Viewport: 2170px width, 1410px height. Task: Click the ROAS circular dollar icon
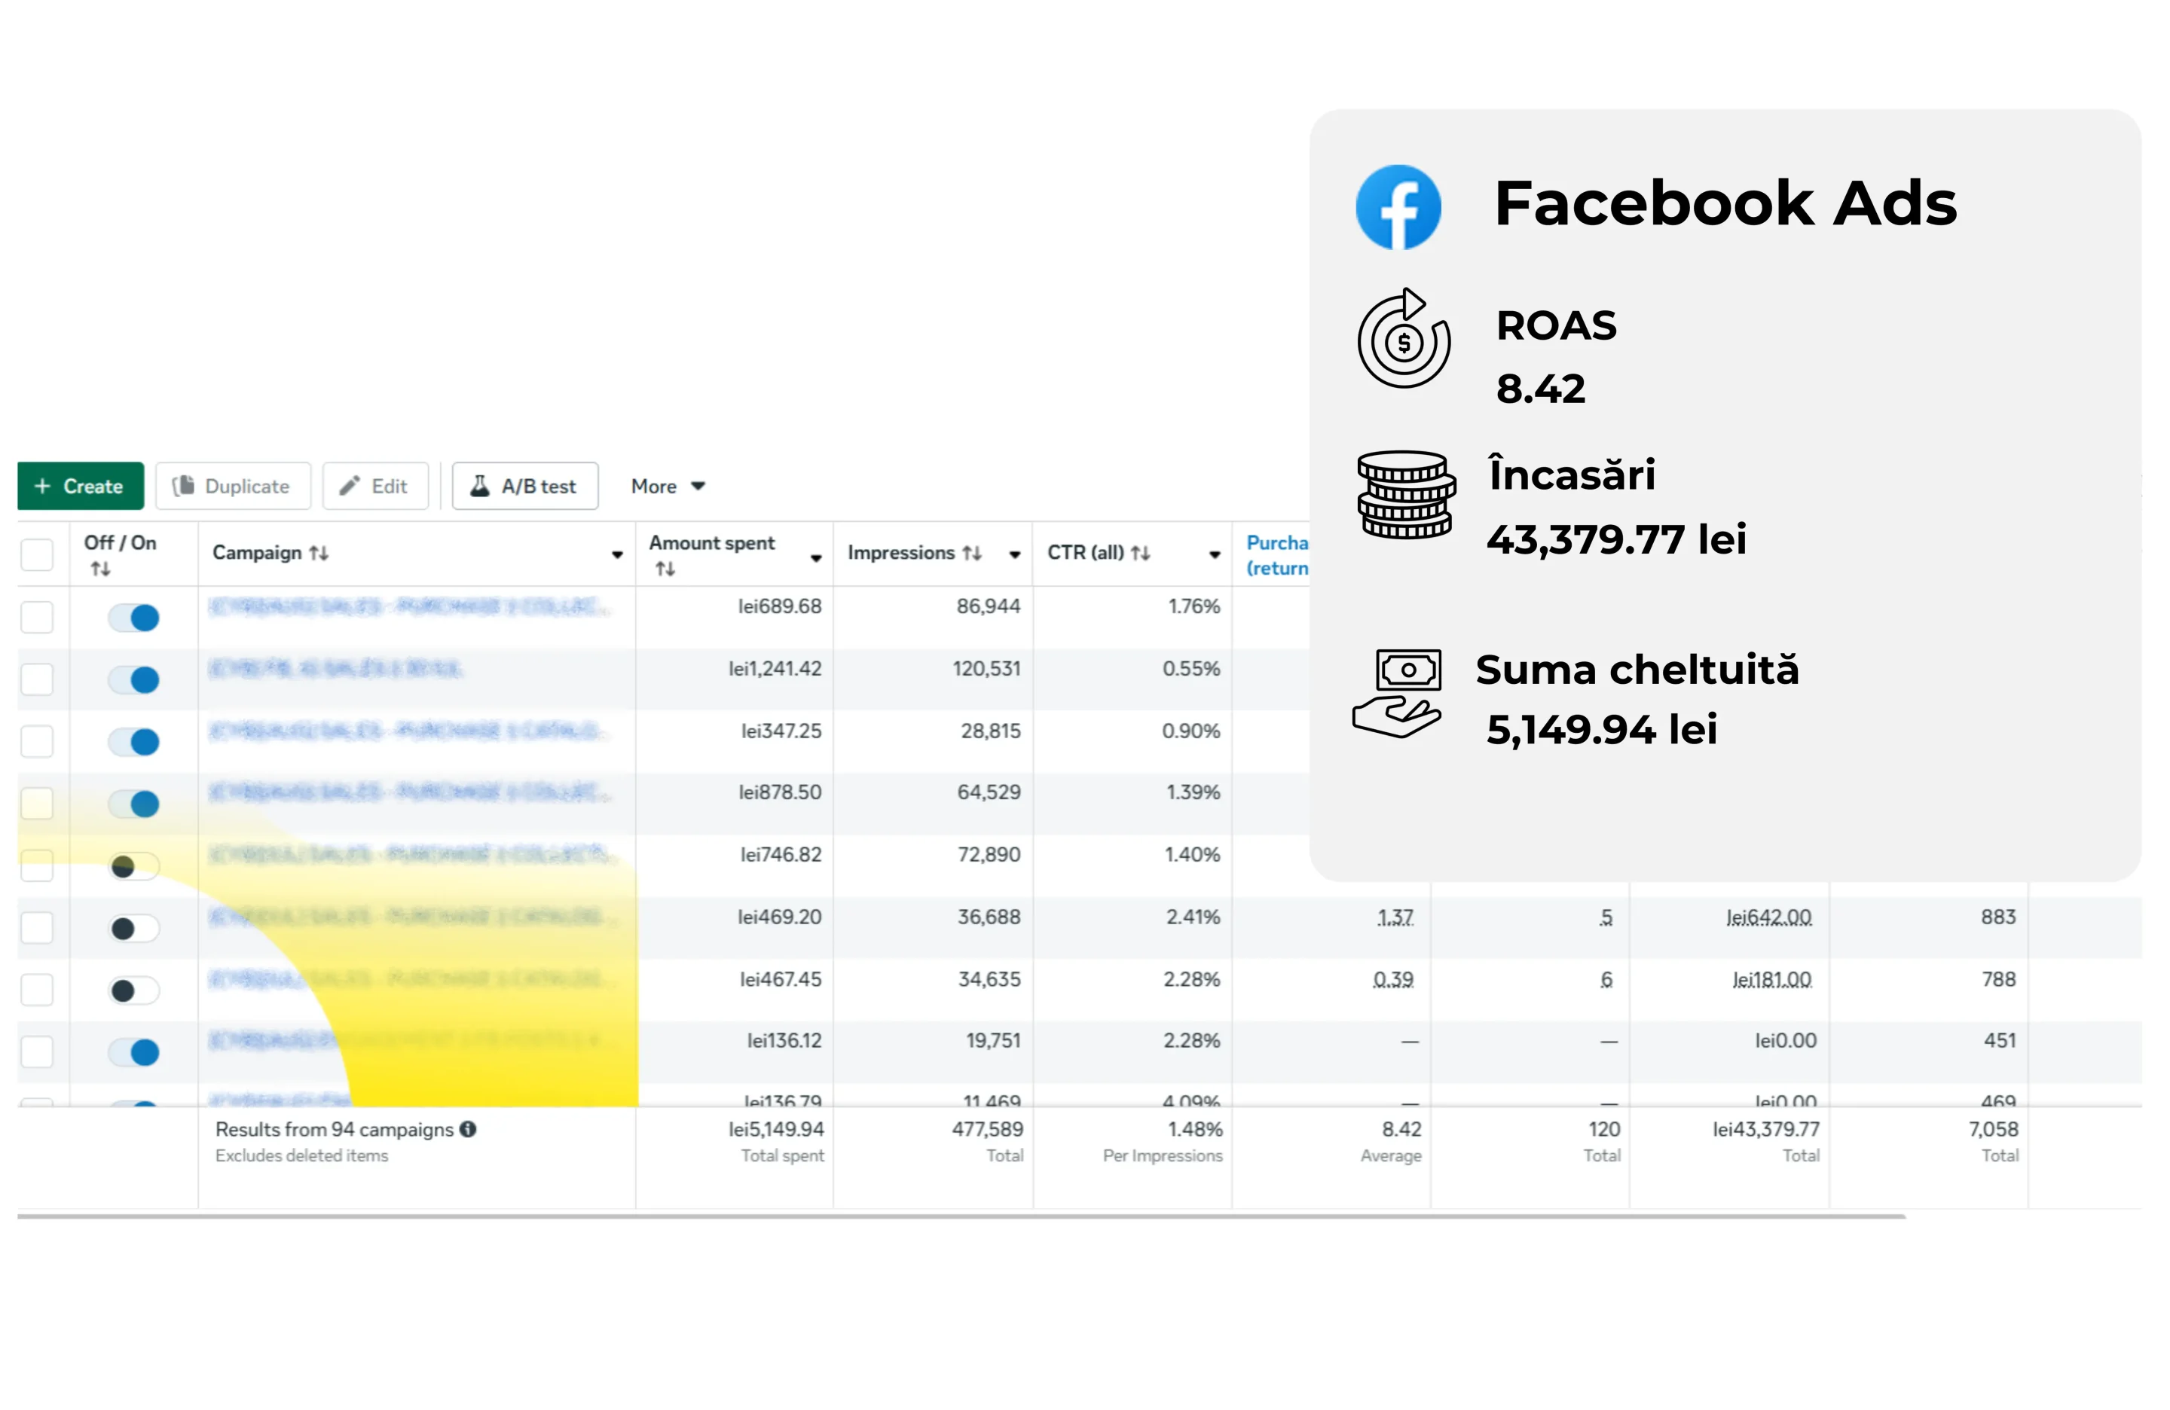click(1404, 342)
